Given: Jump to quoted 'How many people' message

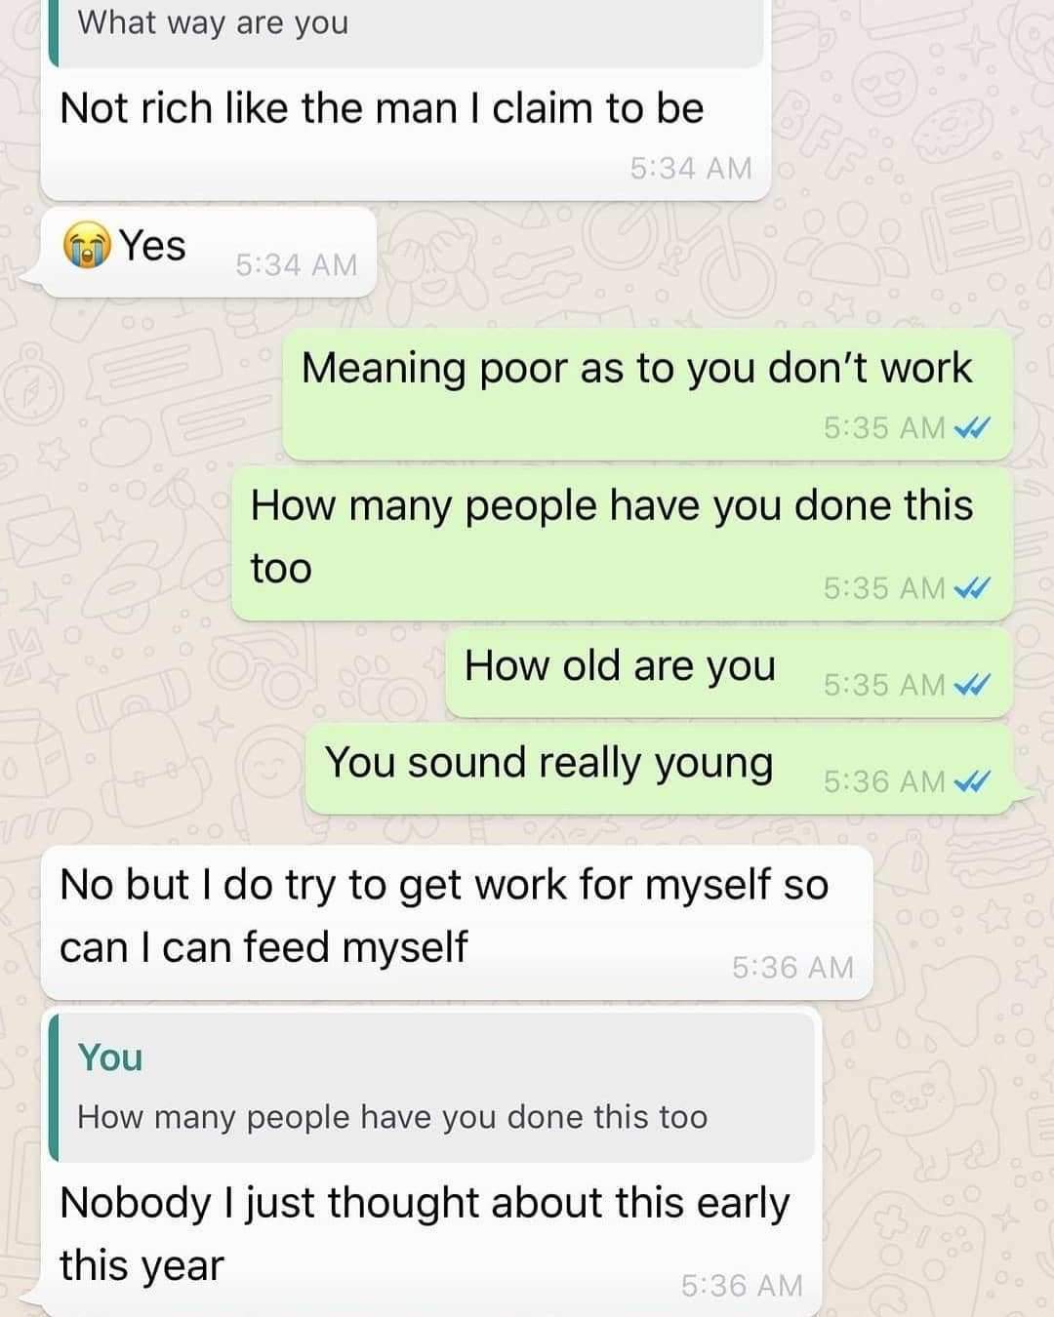Looking at the screenshot, I should (432, 1088).
